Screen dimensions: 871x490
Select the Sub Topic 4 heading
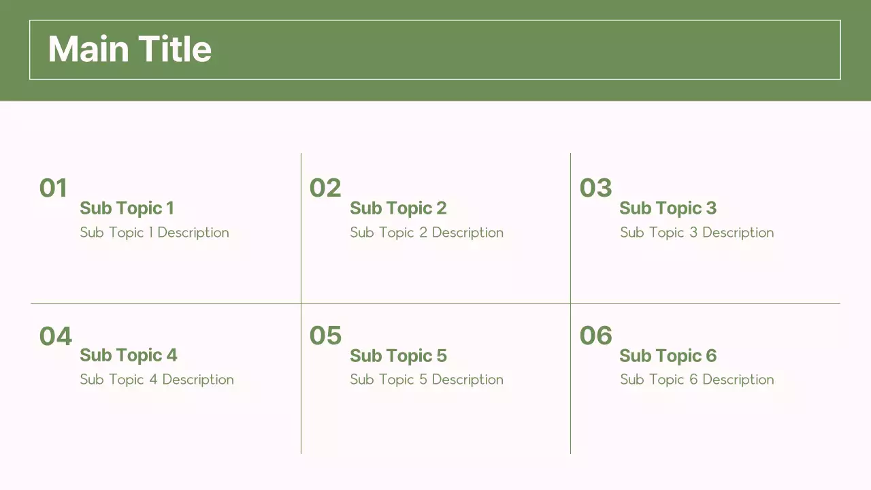[128, 355]
